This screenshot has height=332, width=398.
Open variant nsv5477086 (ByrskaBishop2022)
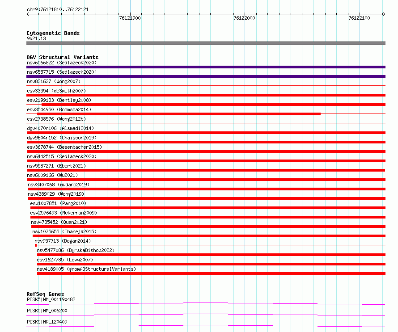(x=76, y=250)
